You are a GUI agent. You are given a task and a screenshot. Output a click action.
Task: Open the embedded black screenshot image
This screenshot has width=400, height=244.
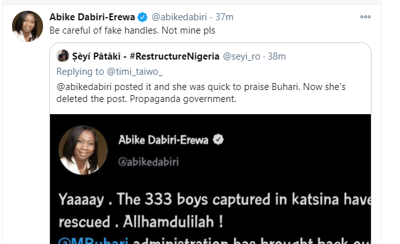pos(211,179)
